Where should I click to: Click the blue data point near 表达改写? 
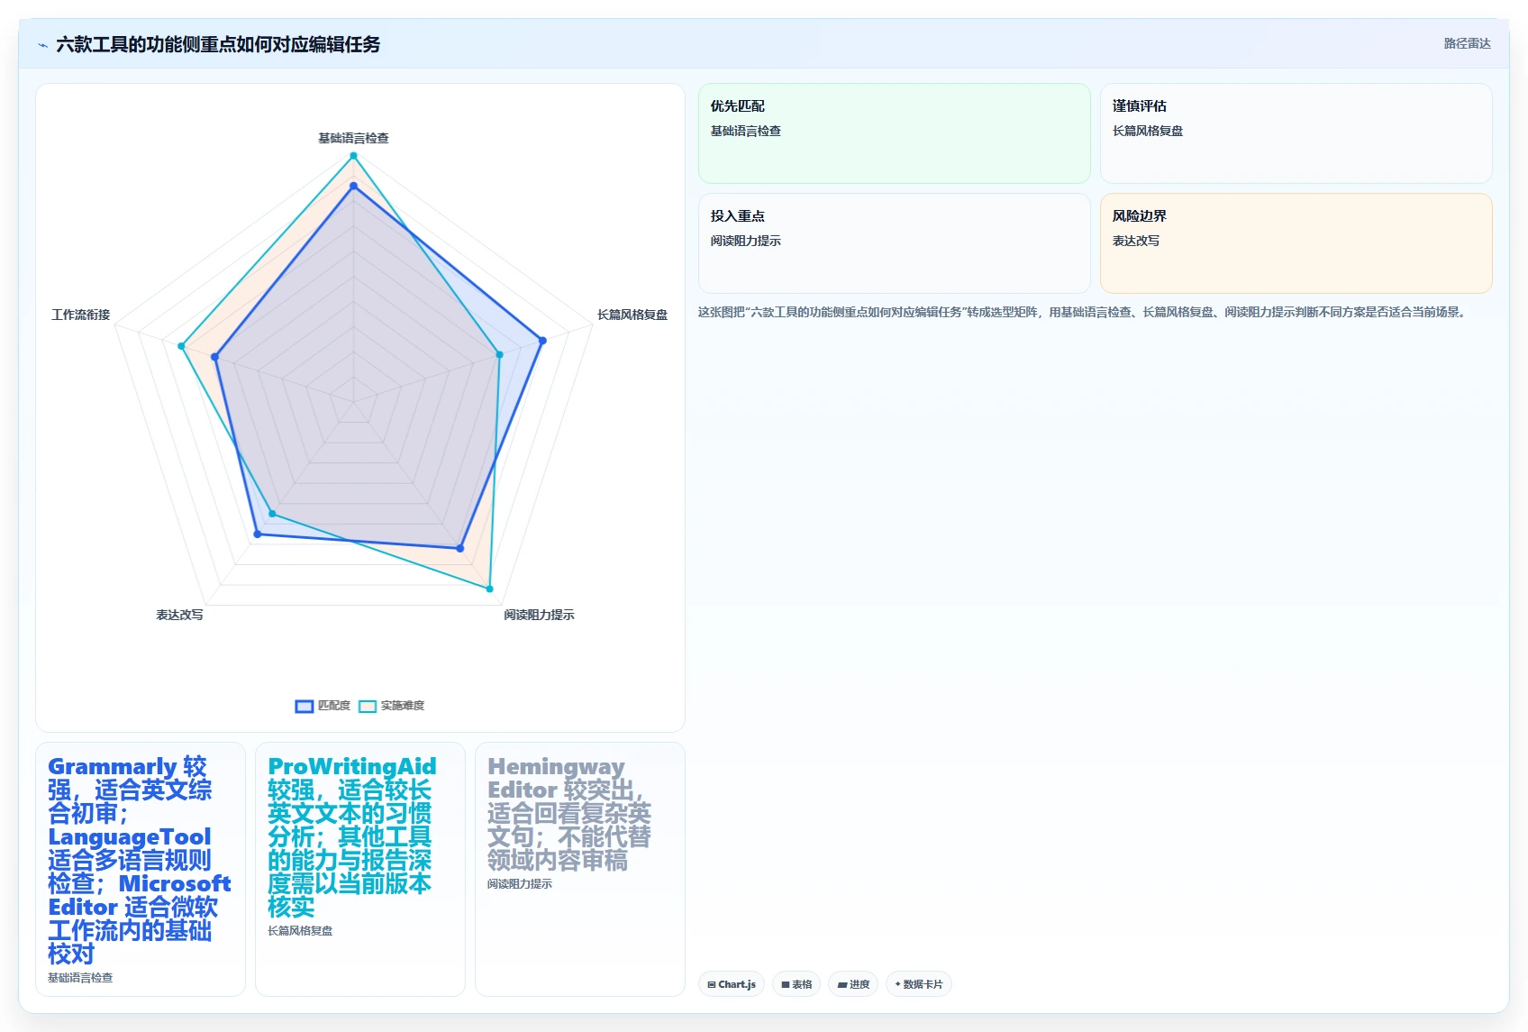pos(258,534)
